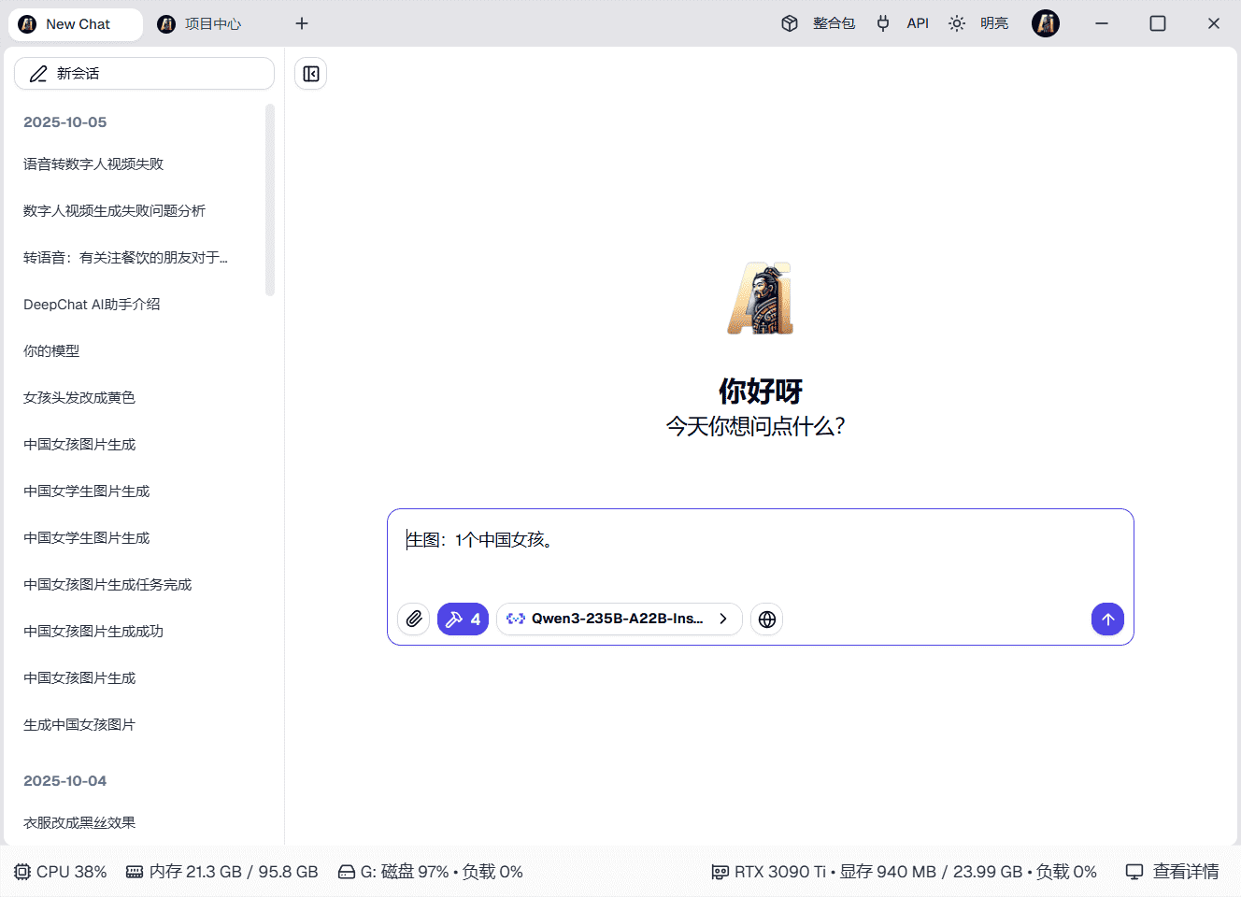Image resolution: width=1241 pixels, height=897 pixels.
Task: Open the 整合包 package icon
Action: pos(790,23)
